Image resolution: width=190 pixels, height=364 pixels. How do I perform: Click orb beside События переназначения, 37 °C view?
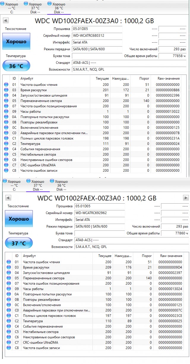click(9, 326)
